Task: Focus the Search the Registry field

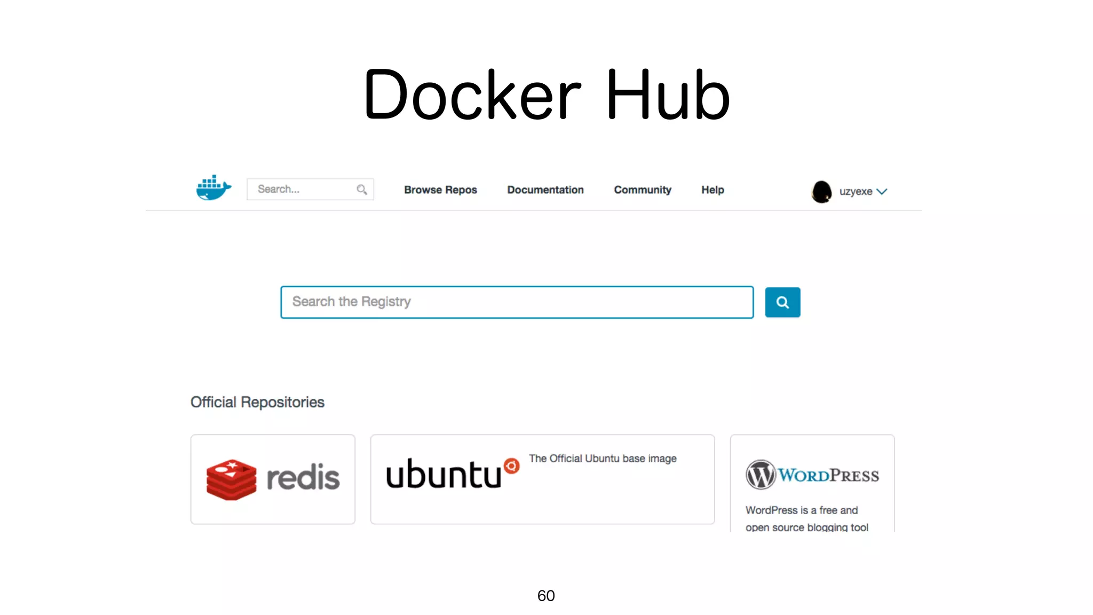Action: pyautogui.click(x=517, y=302)
